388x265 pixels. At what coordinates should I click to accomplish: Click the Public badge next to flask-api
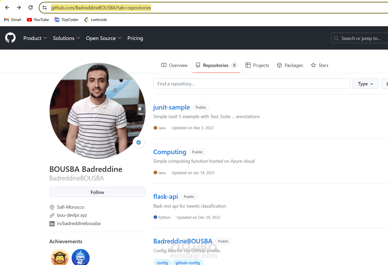[x=189, y=196]
